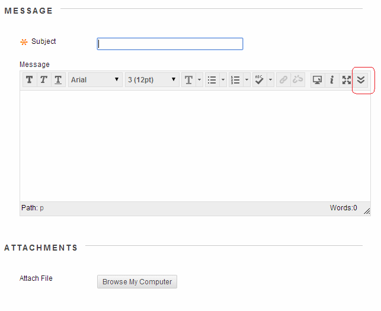Open editor help information icon

[x=332, y=80]
